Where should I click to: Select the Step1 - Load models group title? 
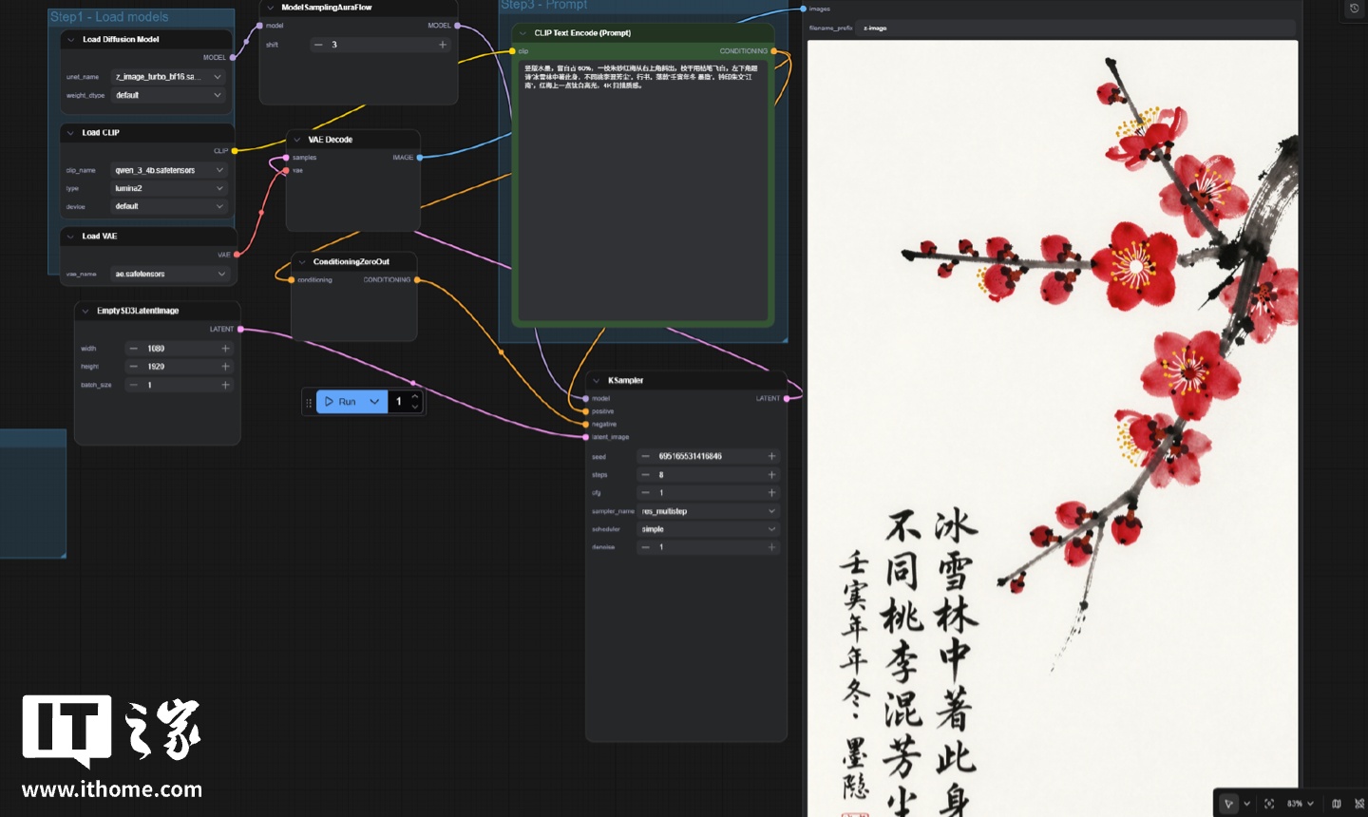(109, 17)
